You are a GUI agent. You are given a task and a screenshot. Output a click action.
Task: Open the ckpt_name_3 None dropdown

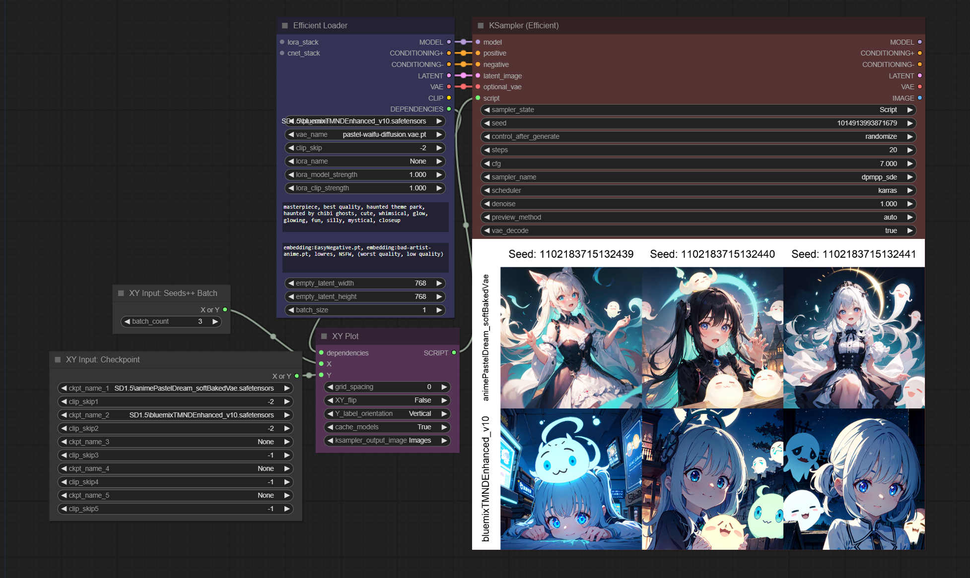(x=175, y=442)
